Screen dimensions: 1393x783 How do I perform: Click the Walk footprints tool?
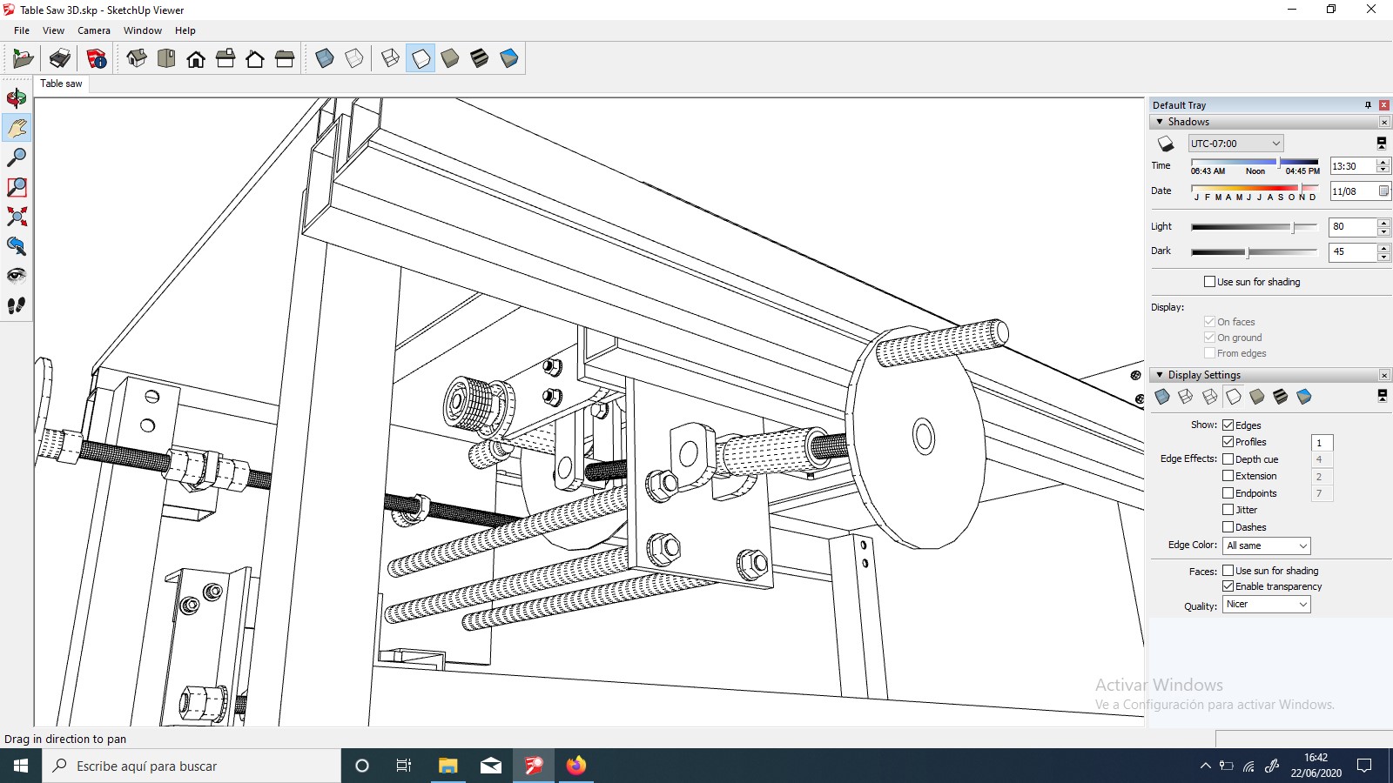[x=17, y=305]
